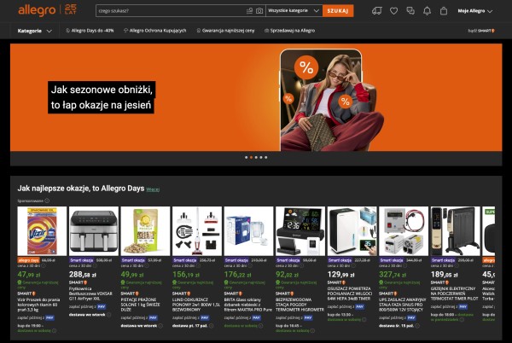Click the Więcej link near Allegro Days
The width and height of the screenshot is (512, 343).
[x=153, y=188]
